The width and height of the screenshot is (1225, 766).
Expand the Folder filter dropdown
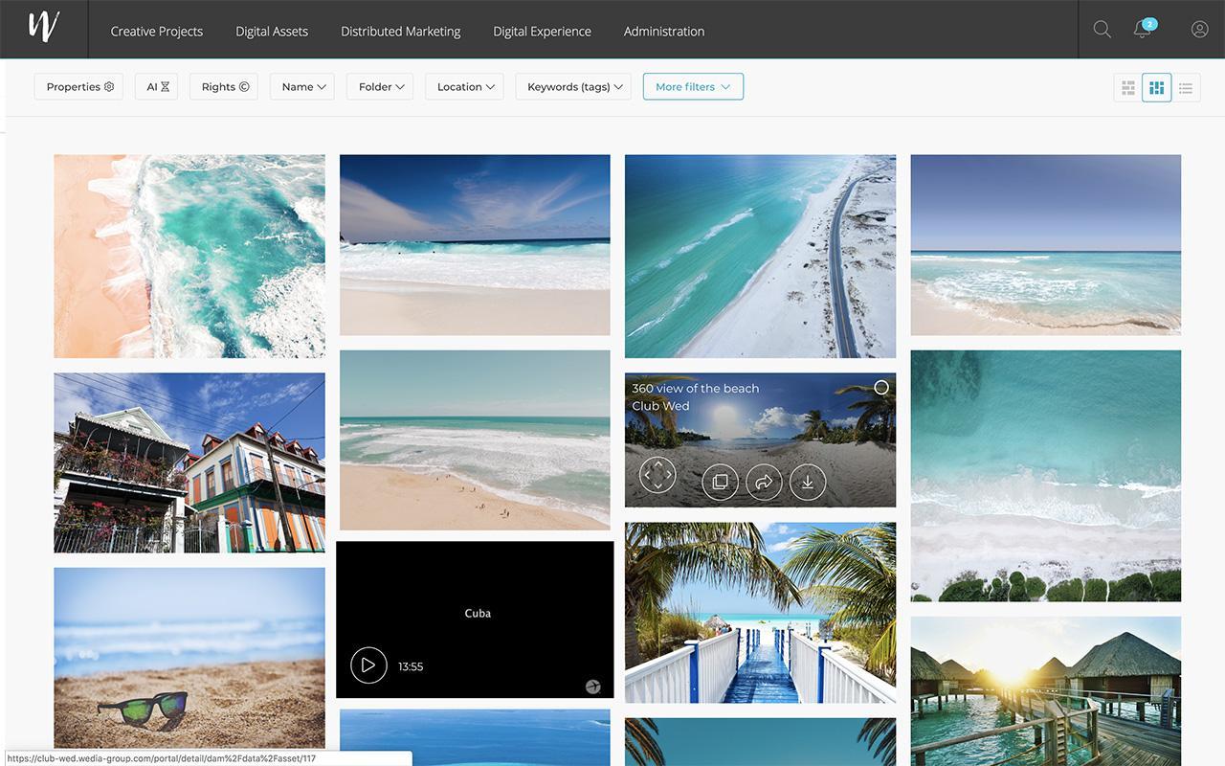tap(379, 86)
